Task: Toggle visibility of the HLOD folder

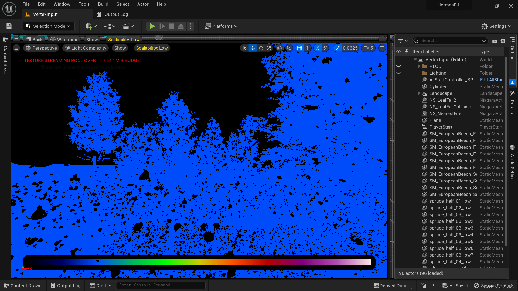Action: [x=398, y=66]
